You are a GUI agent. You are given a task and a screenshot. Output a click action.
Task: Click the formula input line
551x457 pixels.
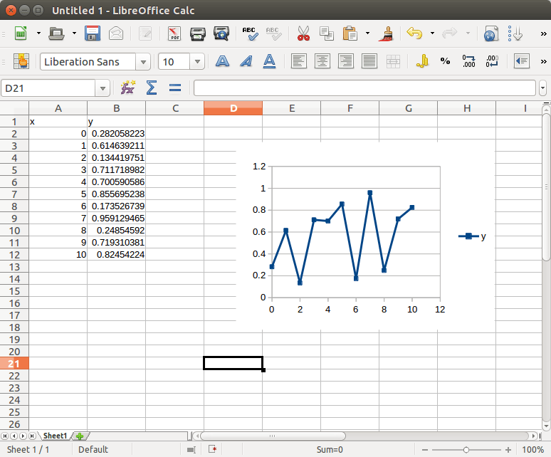[364, 88]
